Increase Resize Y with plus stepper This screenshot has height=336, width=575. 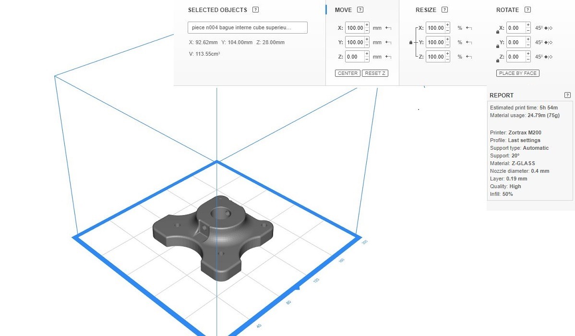click(x=447, y=39)
